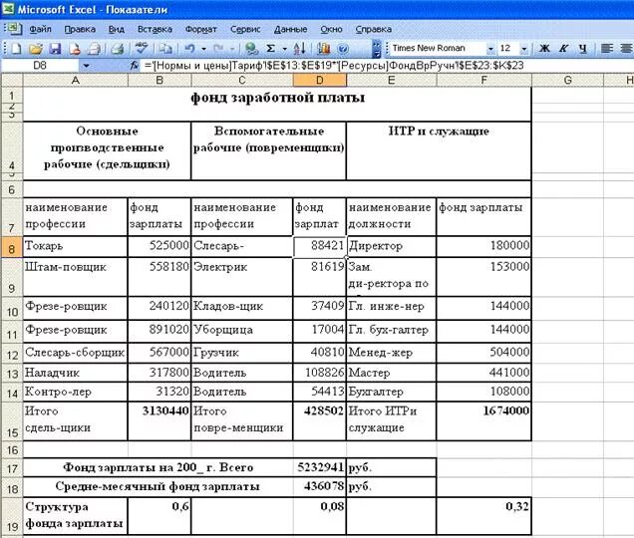The image size is (634, 538).
Task: Select cell with value 5232941
Action: click(x=319, y=467)
